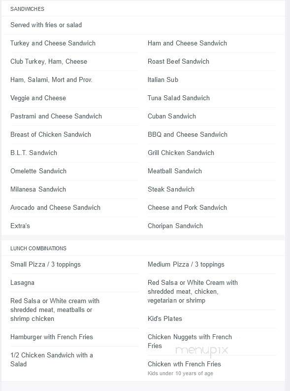This screenshot has width=290, height=391.
Task: Click the Ham and Cheese Sandwich entry
Action: click(x=187, y=43)
